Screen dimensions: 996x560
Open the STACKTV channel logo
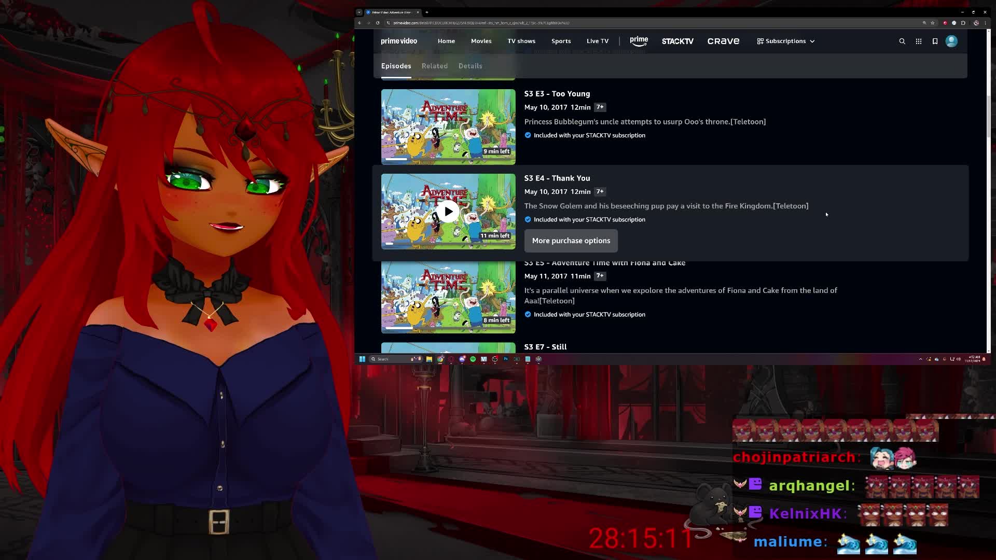tap(677, 41)
